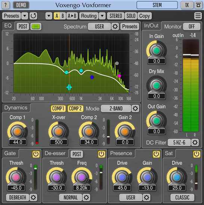Screen dimensions: 204x205
Task: Select the magenta EQ band point
Action: (119, 76)
